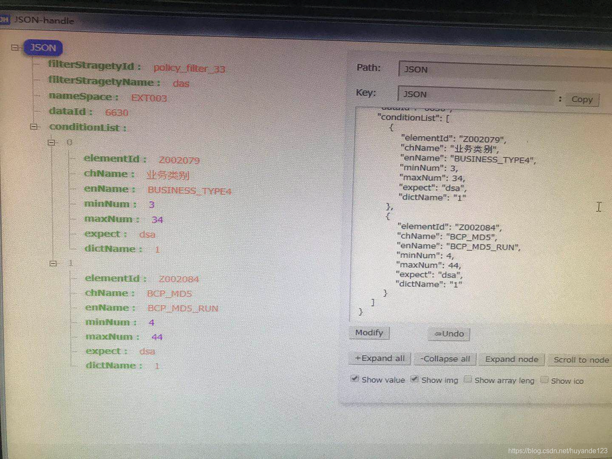The height and width of the screenshot is (459, 612).
Task: Click value 6630
Action: pos(116,113)
